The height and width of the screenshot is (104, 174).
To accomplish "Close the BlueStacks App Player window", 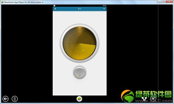I will (169, 2).
